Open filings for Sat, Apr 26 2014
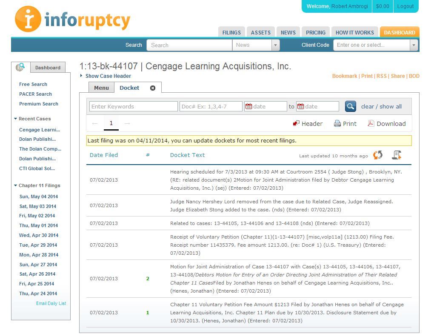 click(37, 274)
